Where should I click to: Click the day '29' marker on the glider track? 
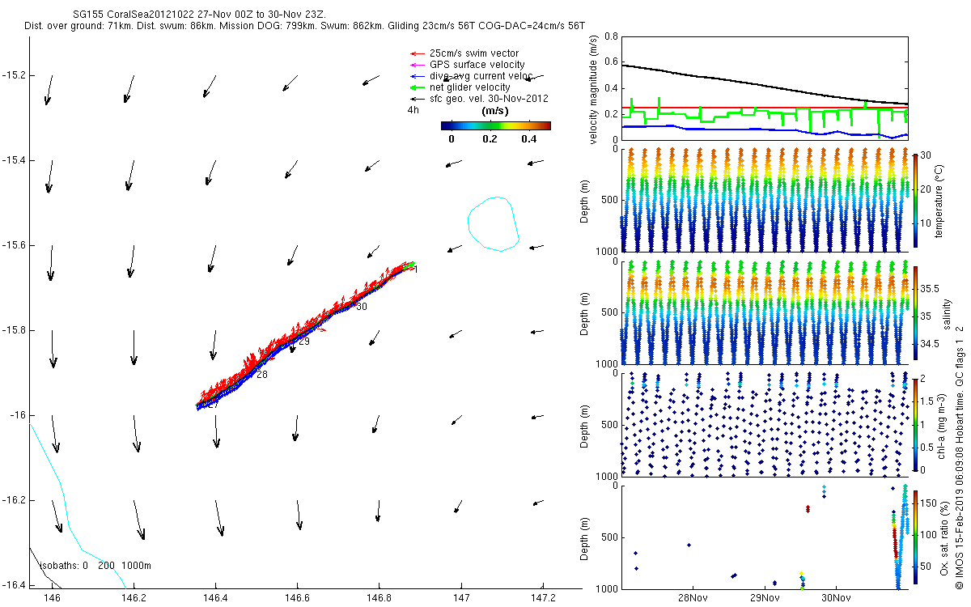[304, 342]
